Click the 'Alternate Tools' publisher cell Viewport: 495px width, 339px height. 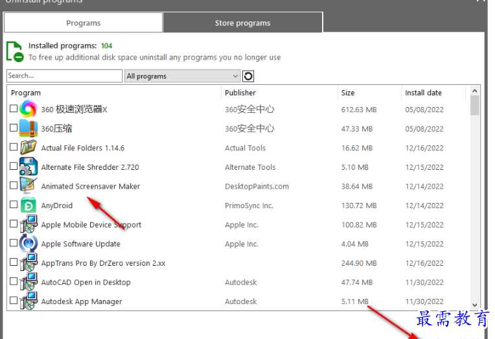click(x=250, y=167)
